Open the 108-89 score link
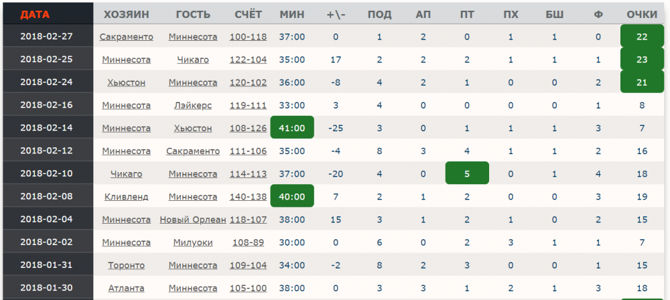 click(x=248, y=242)
